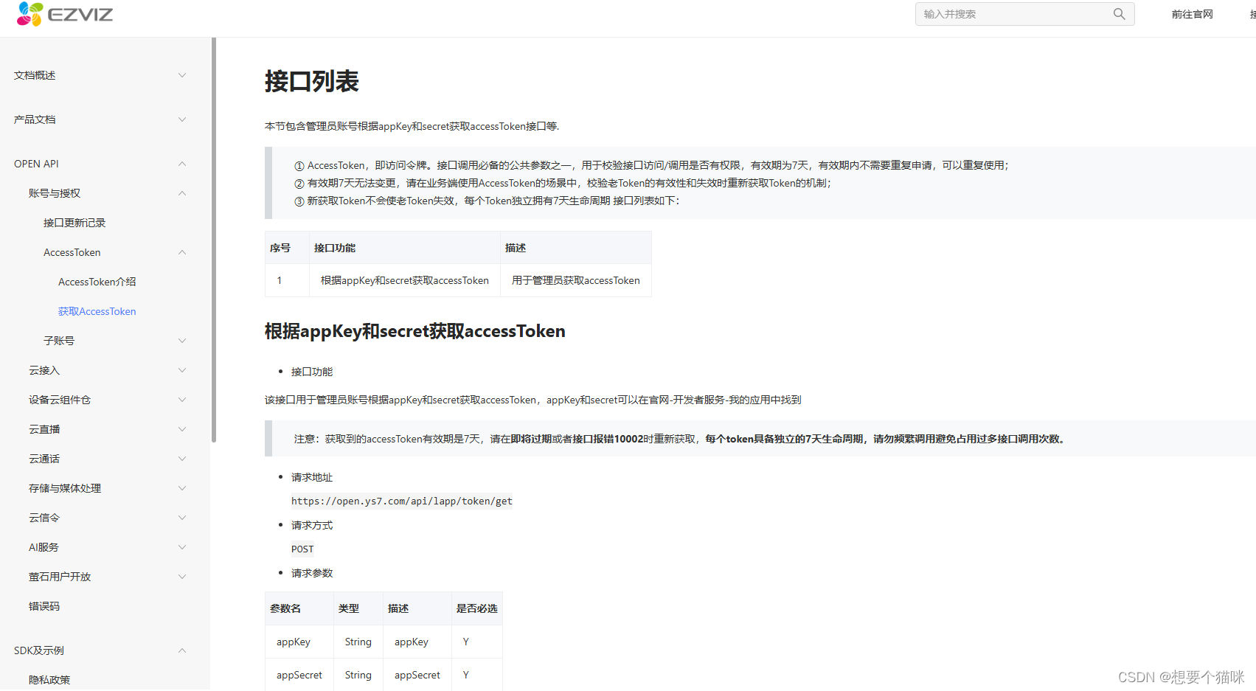Screen dimensions: 1256x691
Task: Click the EZVIZ logo
Action: coord(65,13)
